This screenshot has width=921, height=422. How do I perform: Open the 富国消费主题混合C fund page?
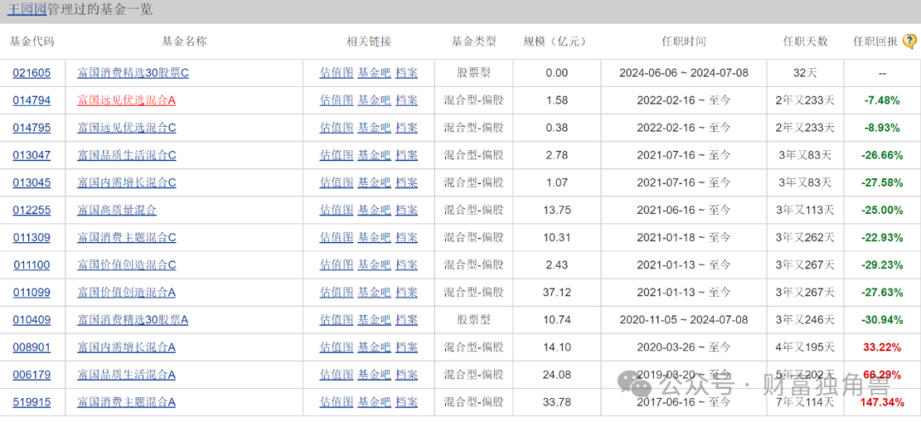127,238
